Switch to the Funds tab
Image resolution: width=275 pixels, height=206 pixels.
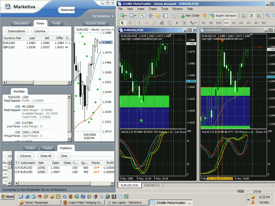tap(56, 23)
